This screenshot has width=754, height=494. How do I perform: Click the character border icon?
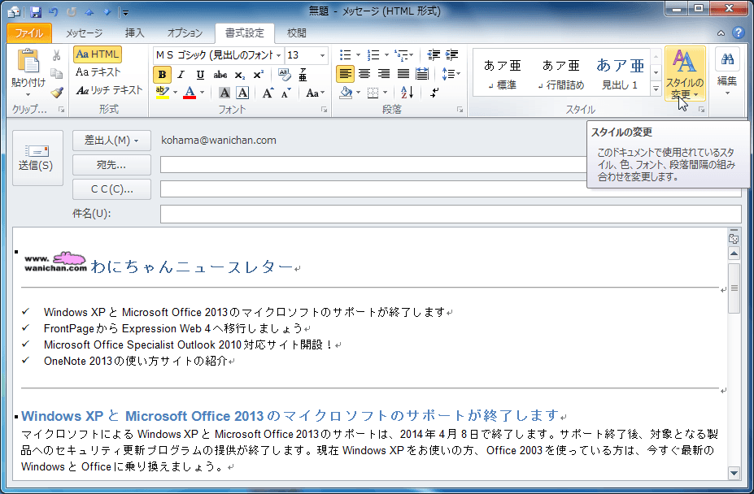243,93
